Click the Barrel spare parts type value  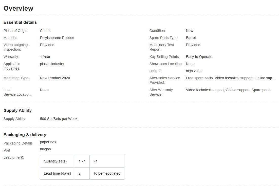tap(191, 38)
